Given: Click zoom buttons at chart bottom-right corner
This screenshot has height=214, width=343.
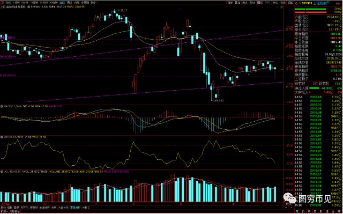Looking at the screenshot, I should pyautogui.click(x=288, y=207).
